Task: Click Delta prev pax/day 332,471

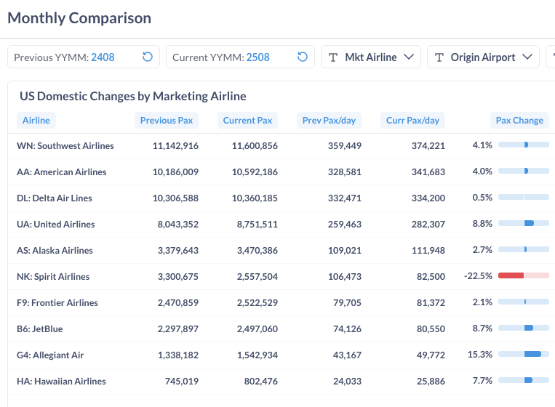Action: click(x=345, y=198)
